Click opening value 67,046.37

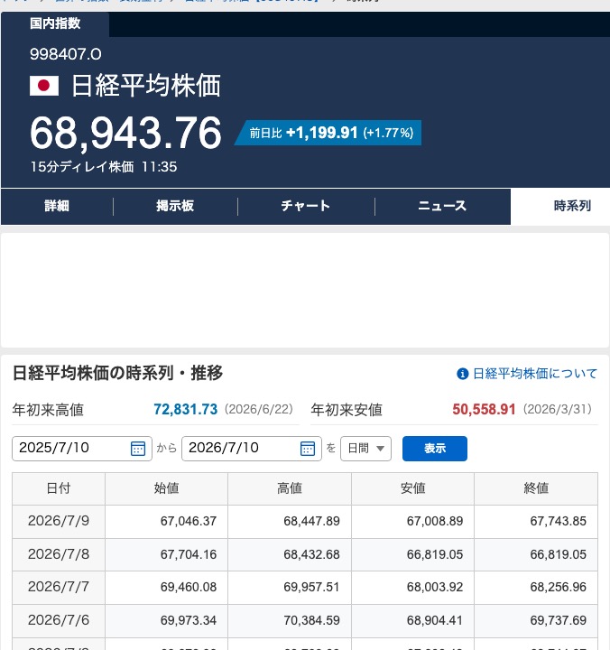pyautogui.click(x=189, y=521)
